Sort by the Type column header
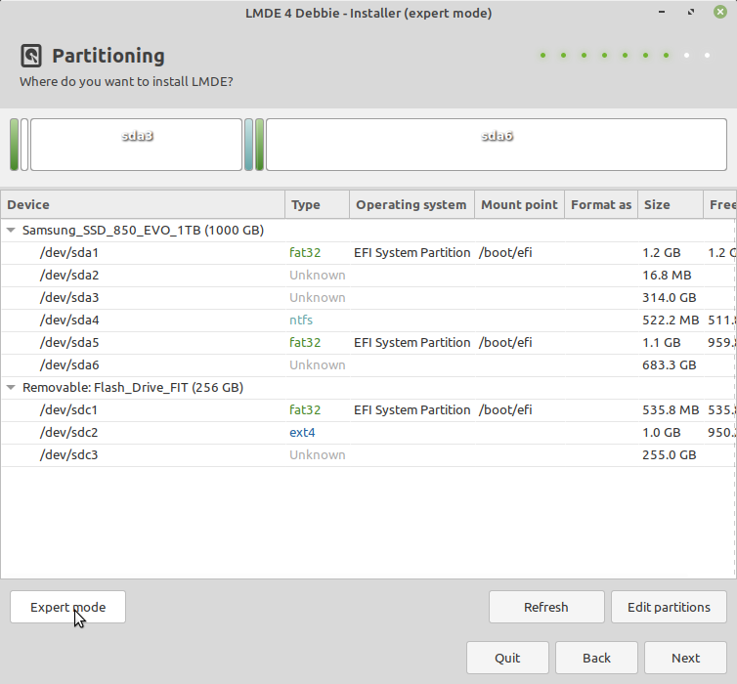Image resolution: width=737 pixels, height=684 pixels. [x=317, y=205]
